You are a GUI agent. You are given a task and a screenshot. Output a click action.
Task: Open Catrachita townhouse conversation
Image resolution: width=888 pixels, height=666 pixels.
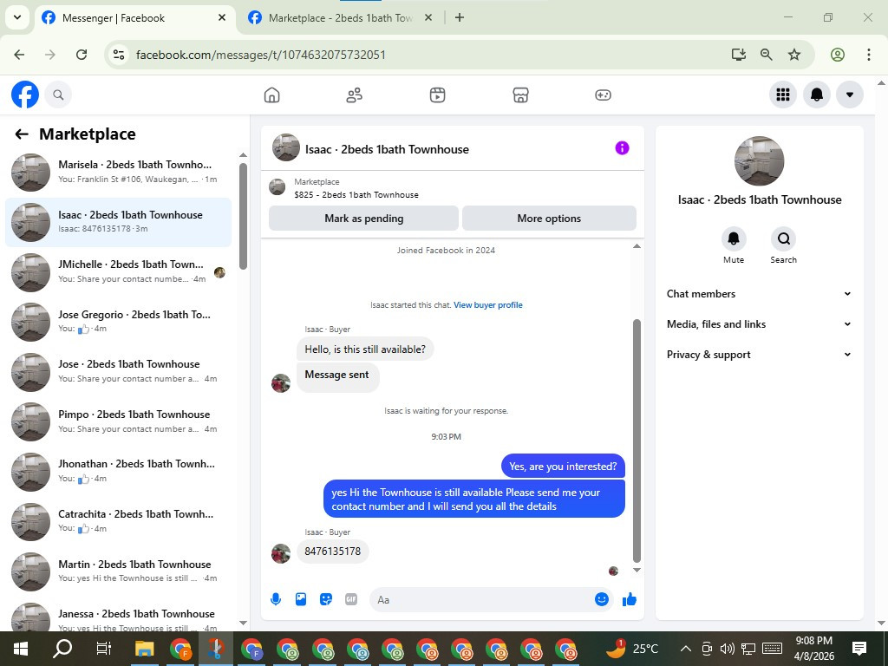coord(118,521)
